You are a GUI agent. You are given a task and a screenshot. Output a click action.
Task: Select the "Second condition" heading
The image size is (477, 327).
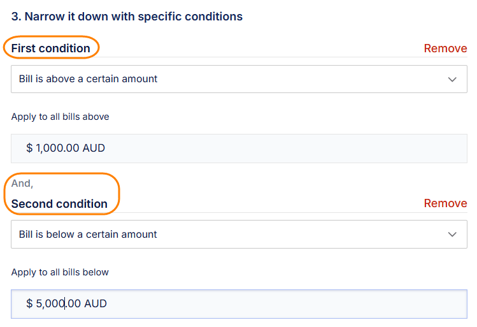(59, 204)
